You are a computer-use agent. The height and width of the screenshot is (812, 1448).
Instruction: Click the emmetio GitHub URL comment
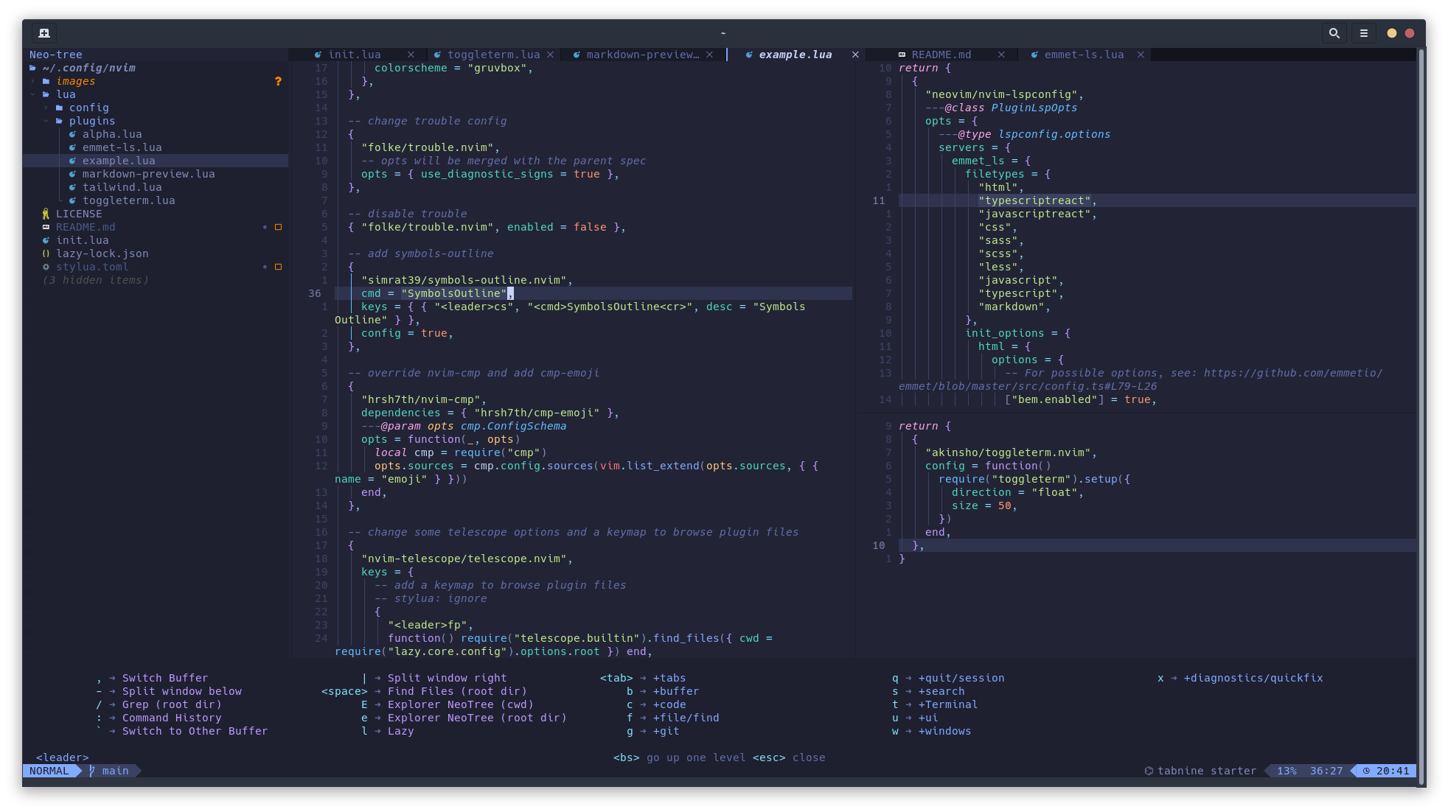[1139, 379]
